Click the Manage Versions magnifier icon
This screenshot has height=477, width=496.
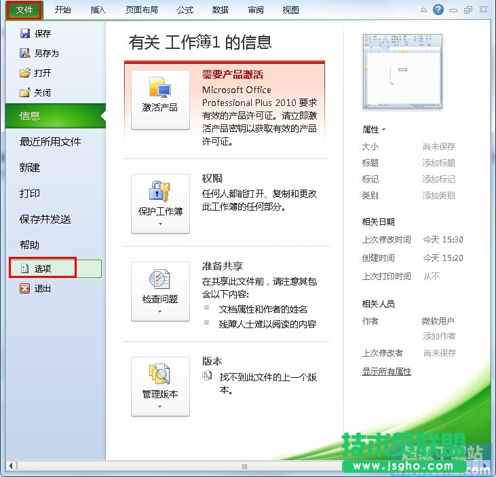tap(159, 374)
